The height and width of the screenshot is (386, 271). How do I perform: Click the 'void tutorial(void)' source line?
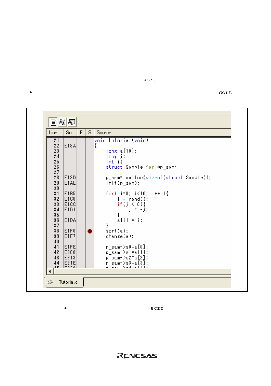[x=121, y=140]
